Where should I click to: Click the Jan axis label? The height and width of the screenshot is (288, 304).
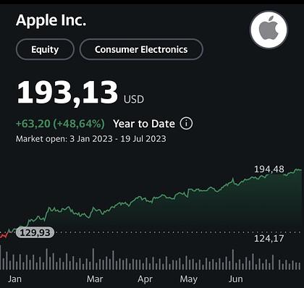click(x=14, y=279)
